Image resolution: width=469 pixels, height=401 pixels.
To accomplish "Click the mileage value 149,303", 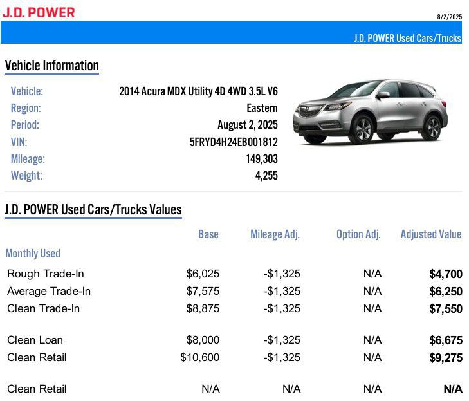I will point(262,159).
